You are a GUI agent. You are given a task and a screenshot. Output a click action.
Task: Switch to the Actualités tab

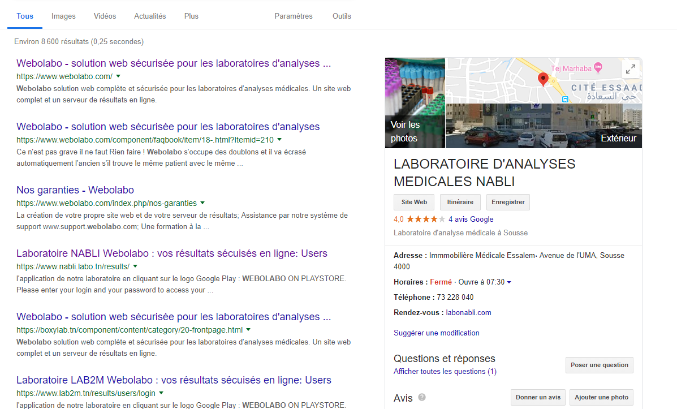[x=150, y=16]
